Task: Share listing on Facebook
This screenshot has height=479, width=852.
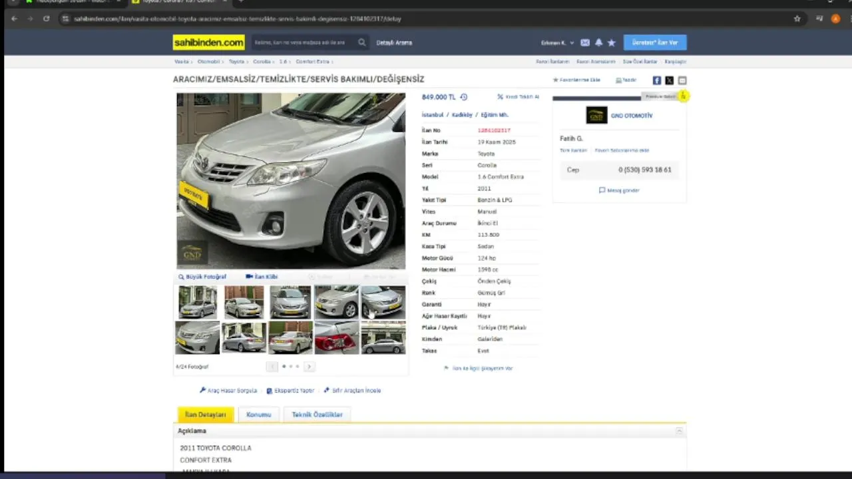Action: click(657, 80)
